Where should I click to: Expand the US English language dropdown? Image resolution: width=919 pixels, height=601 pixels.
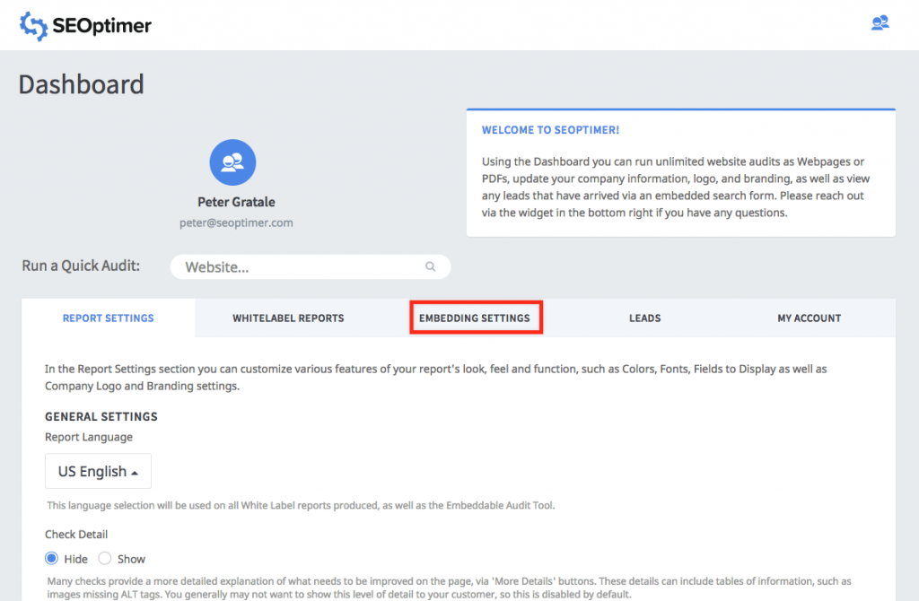pyautogui.click(x=98, y=471)
